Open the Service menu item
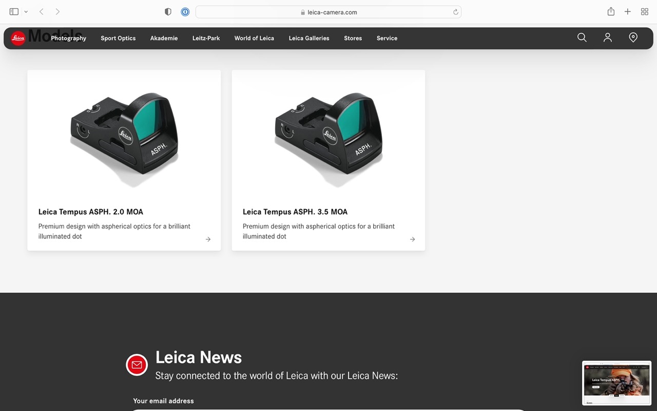The width and height of the screenshot is (657, 411). 387,38
